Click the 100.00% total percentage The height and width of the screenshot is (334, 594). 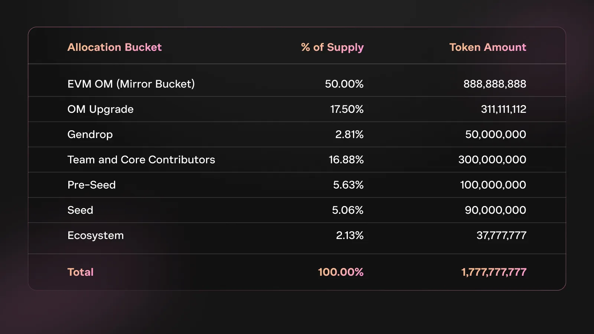point(340,272)
